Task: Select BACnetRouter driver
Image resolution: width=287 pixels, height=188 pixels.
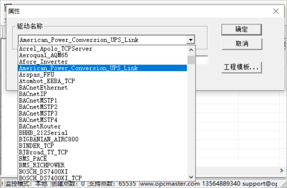Action: (103, 127)
